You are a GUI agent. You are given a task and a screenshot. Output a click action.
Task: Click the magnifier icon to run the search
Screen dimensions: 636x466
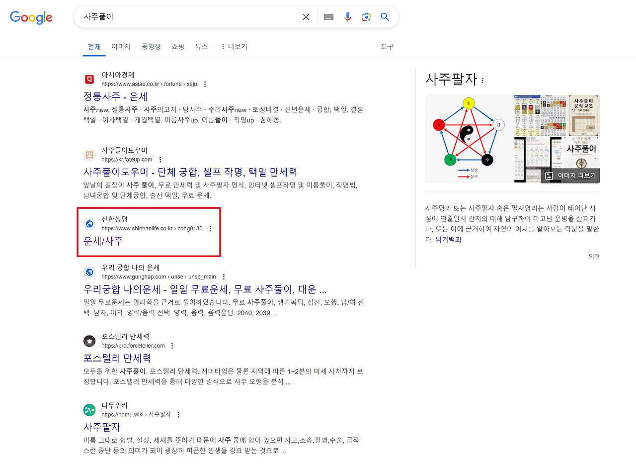(x=385, y=16)
